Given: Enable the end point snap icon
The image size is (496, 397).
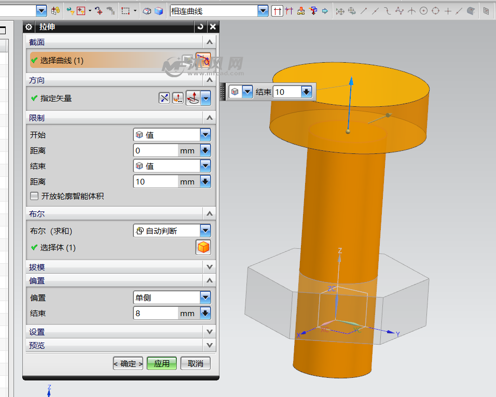Looking at the screenshot, I should pyautogui.click(x=364, y=11).
